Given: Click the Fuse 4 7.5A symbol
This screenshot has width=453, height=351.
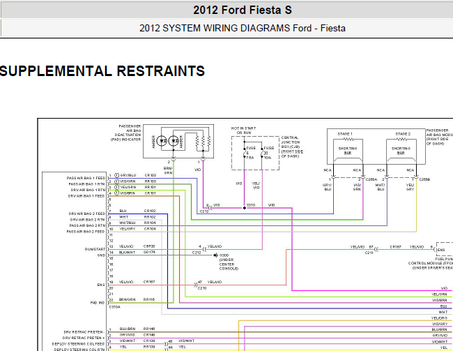Looking at the screenshot, I should click(244, 149).
